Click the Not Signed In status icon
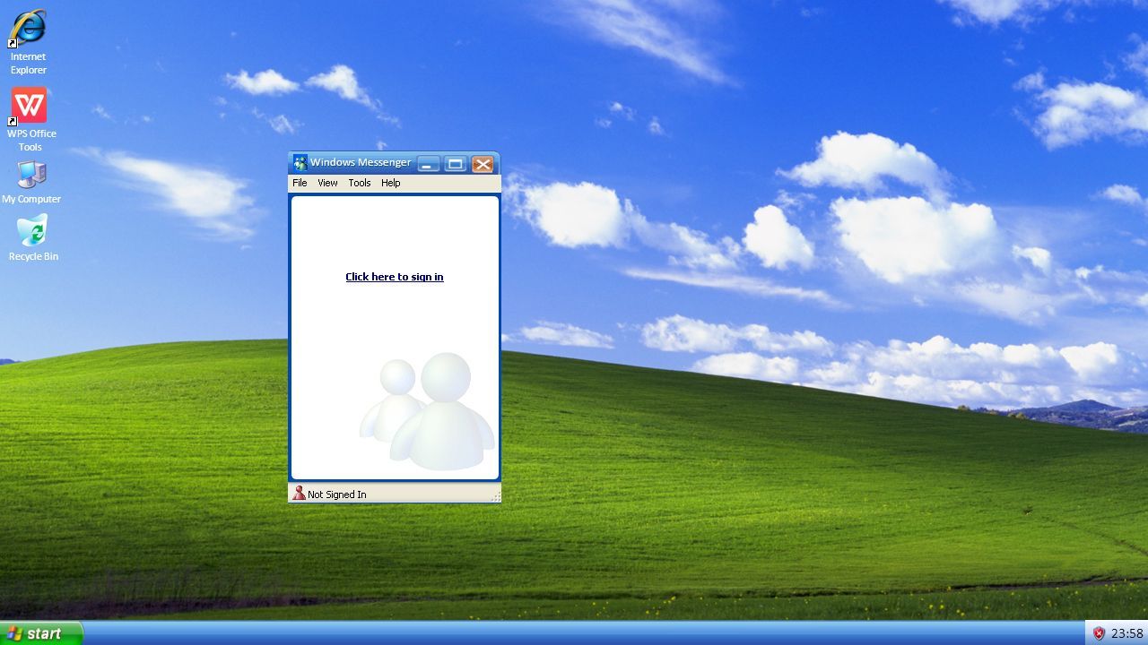 (x=299, y=494)
